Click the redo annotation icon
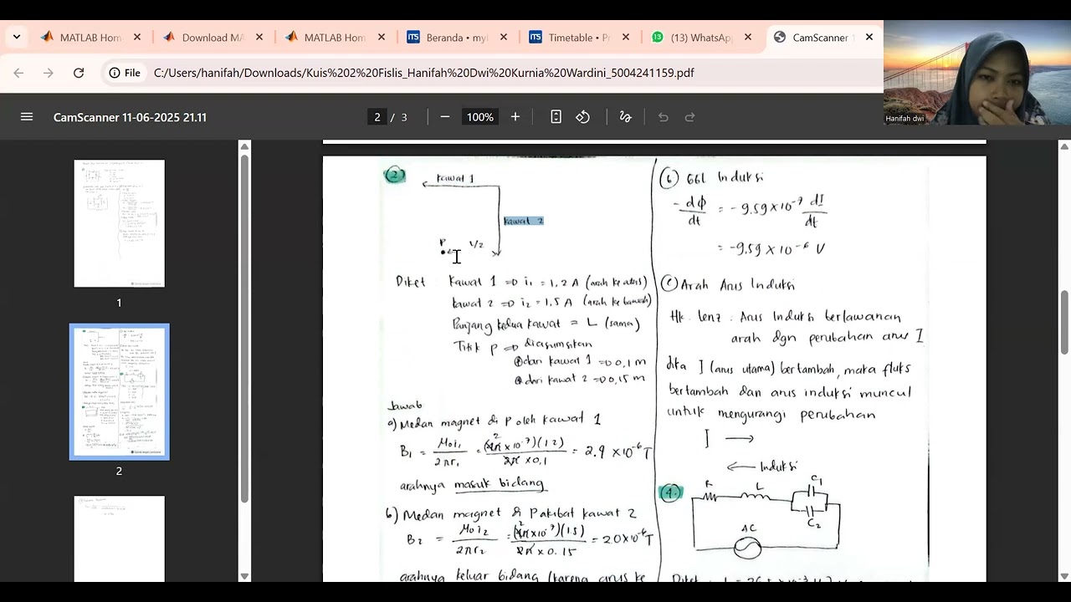1071x602 pixels. point(690,117)
